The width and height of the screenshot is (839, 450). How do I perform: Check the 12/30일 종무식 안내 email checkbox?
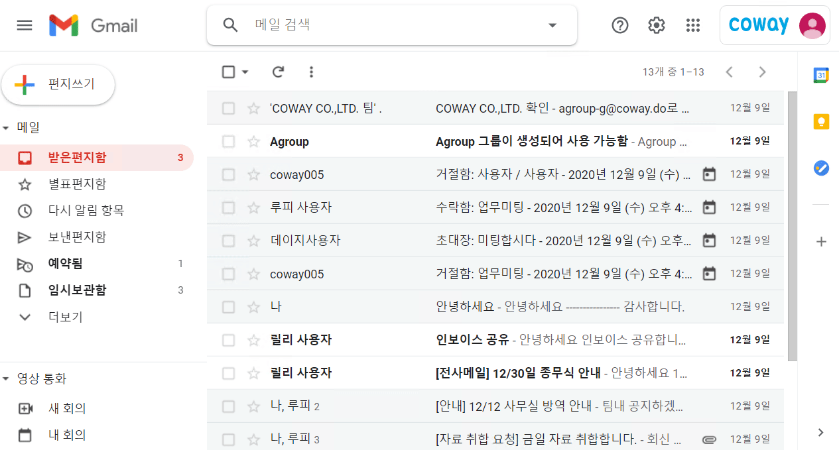coord(228,373)
